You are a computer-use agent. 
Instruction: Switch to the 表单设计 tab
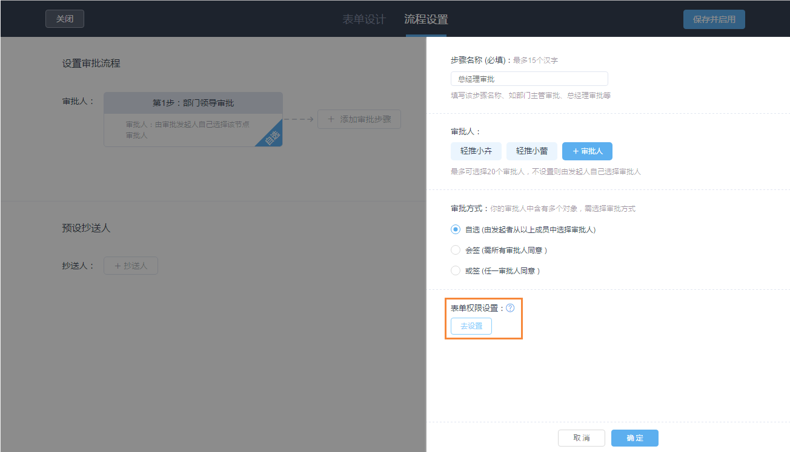point(363,19)
